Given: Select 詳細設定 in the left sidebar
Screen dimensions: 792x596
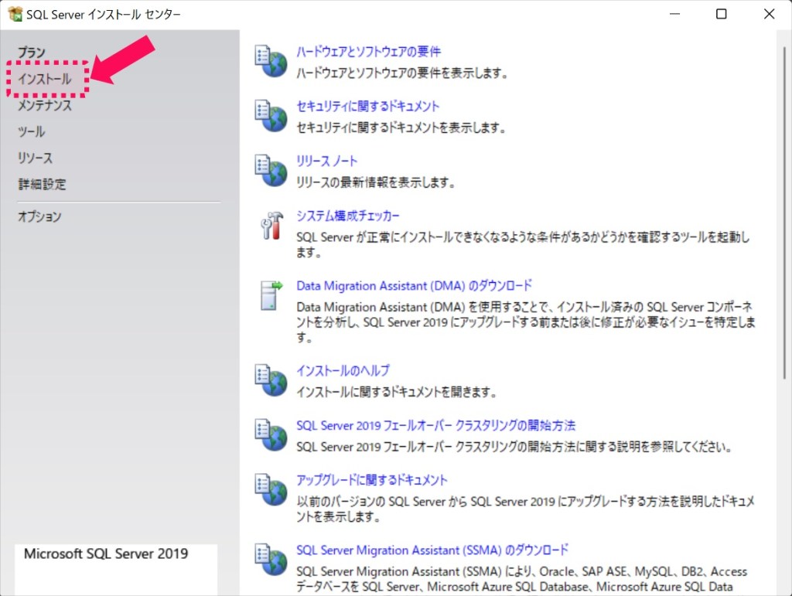Looking at the screenshot, I should point(42,184).
